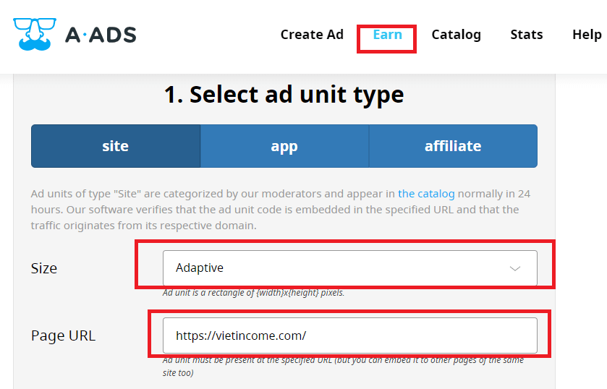This screenshot has width=607, height=389.
Task: Follow the "the catalog" link
Action: point(426,194)
